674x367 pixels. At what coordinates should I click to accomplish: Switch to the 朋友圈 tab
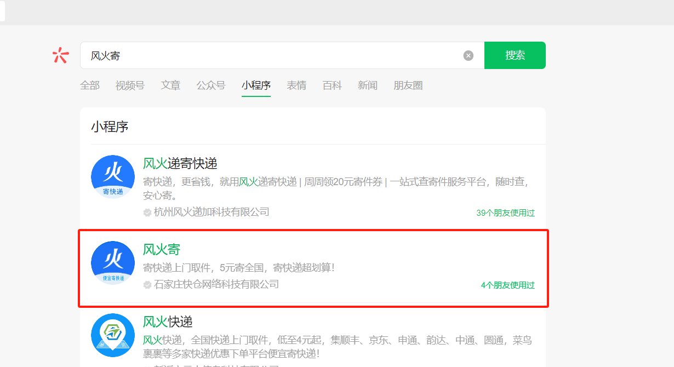click(408, 85)
